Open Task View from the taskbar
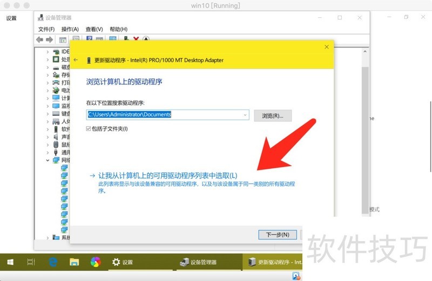This screenshot has width=432, height=281. click(31, 262)
